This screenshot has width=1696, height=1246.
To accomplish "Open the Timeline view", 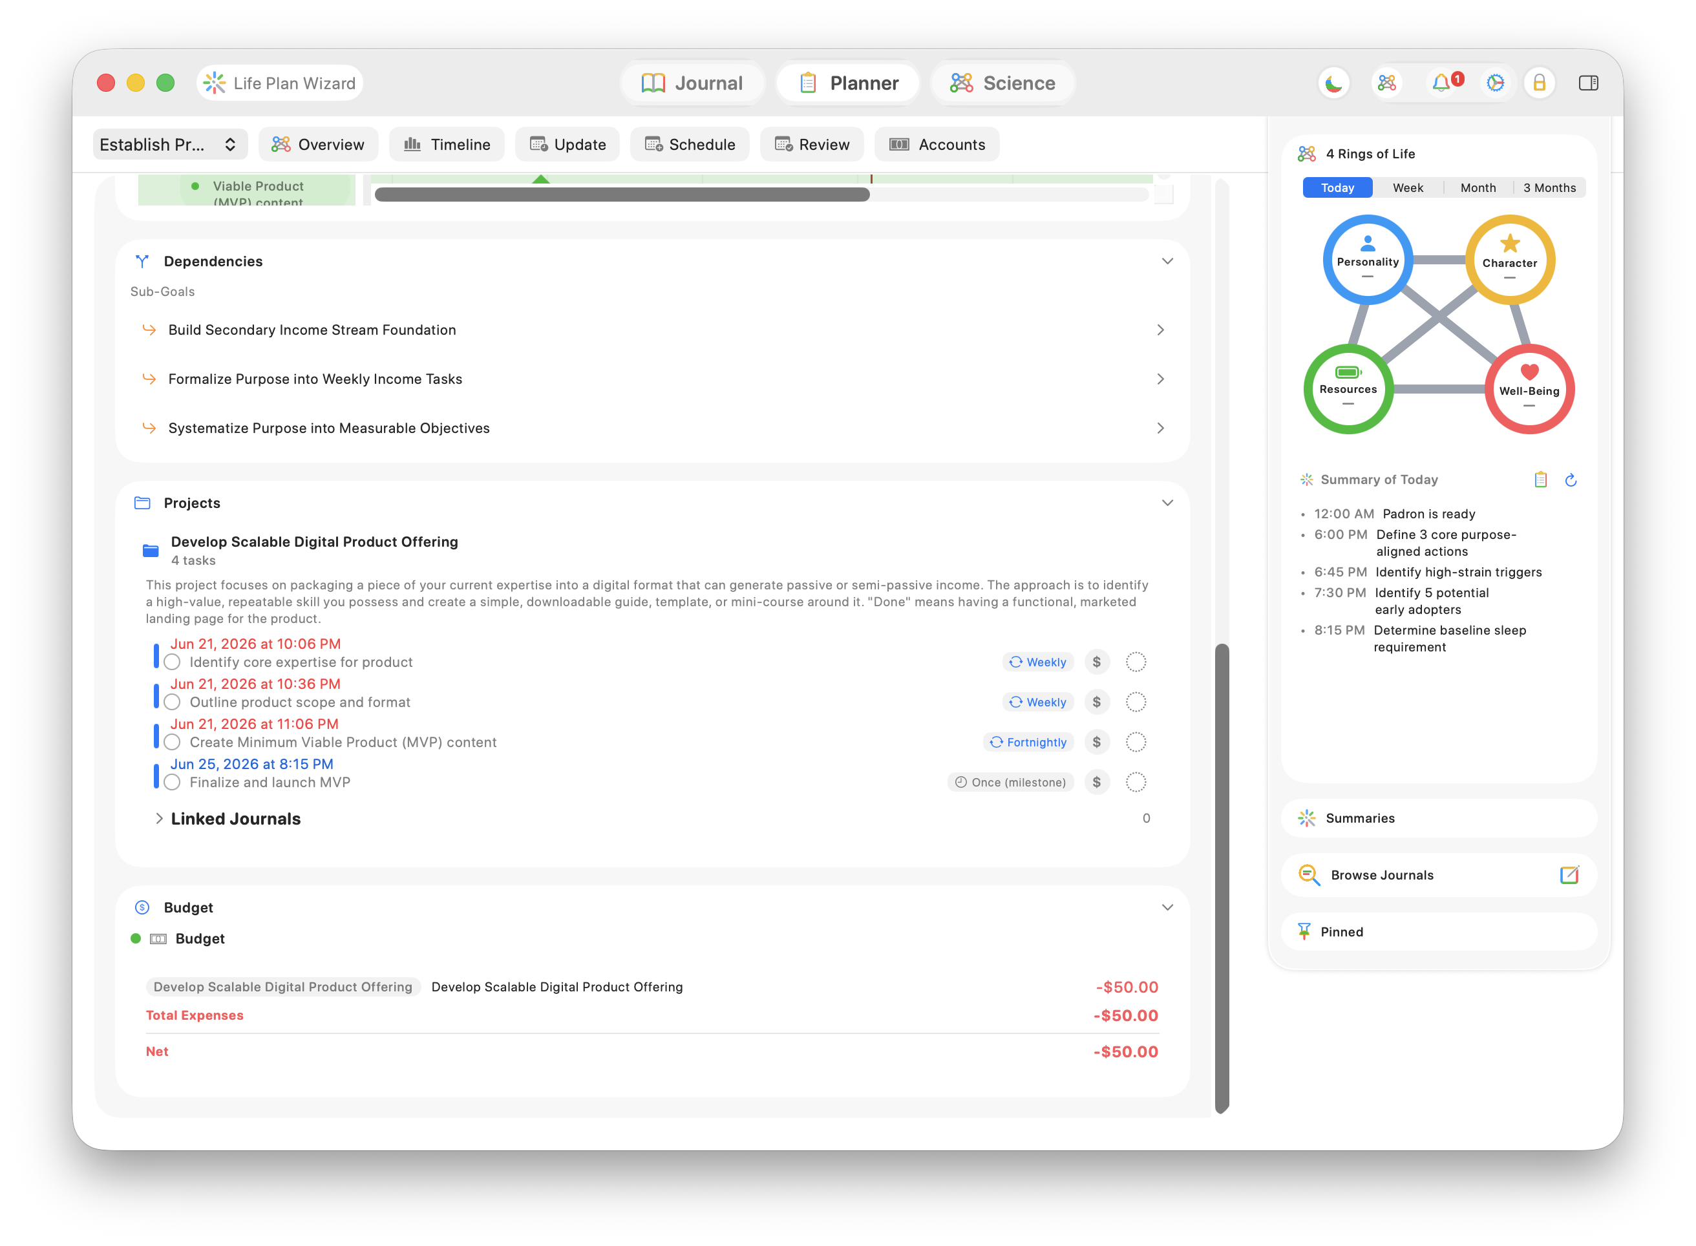I will [447, 144].
